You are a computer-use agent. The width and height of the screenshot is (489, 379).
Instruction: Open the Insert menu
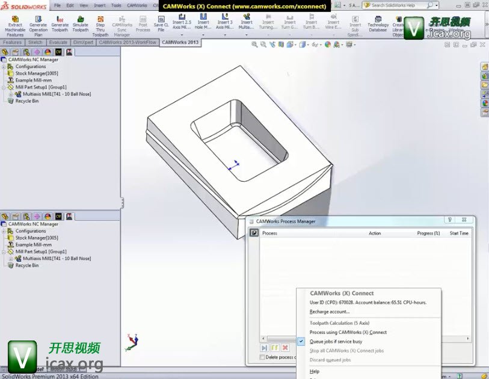[x=100, y=5]
